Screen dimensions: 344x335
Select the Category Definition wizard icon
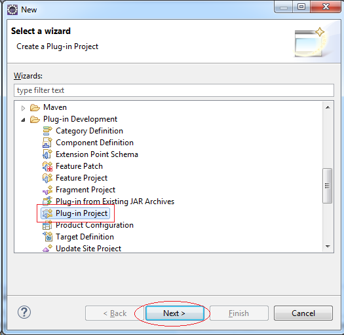[x=47, y=131]
